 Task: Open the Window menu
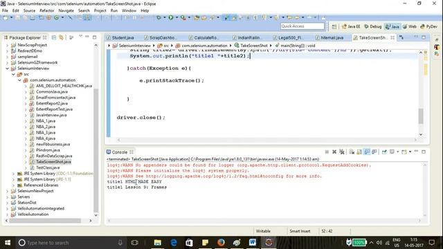[129, 10]
